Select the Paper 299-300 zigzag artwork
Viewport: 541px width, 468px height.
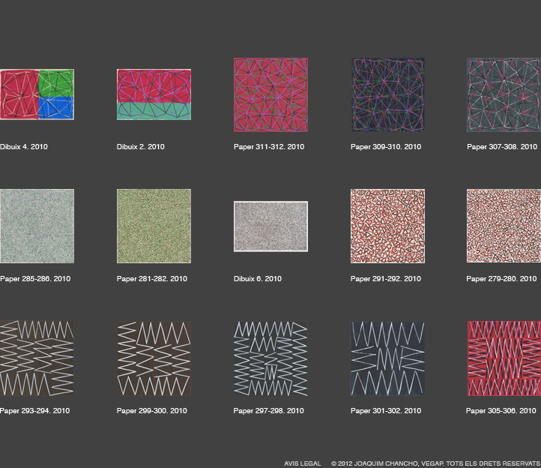[x=154, y=358]
